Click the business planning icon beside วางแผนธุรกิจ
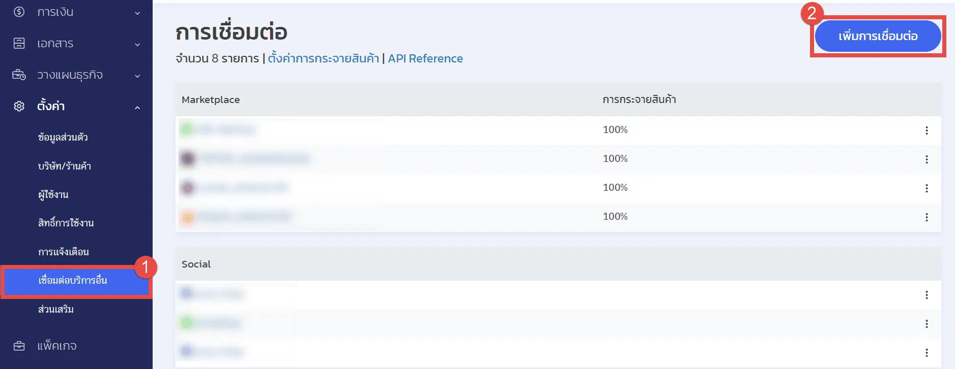Viewport: 955px width, 369px height. coord(19,75)
